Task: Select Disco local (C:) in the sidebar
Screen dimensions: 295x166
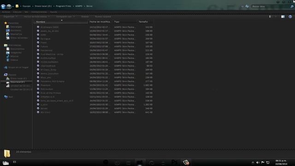Action: tap(18, 78)
